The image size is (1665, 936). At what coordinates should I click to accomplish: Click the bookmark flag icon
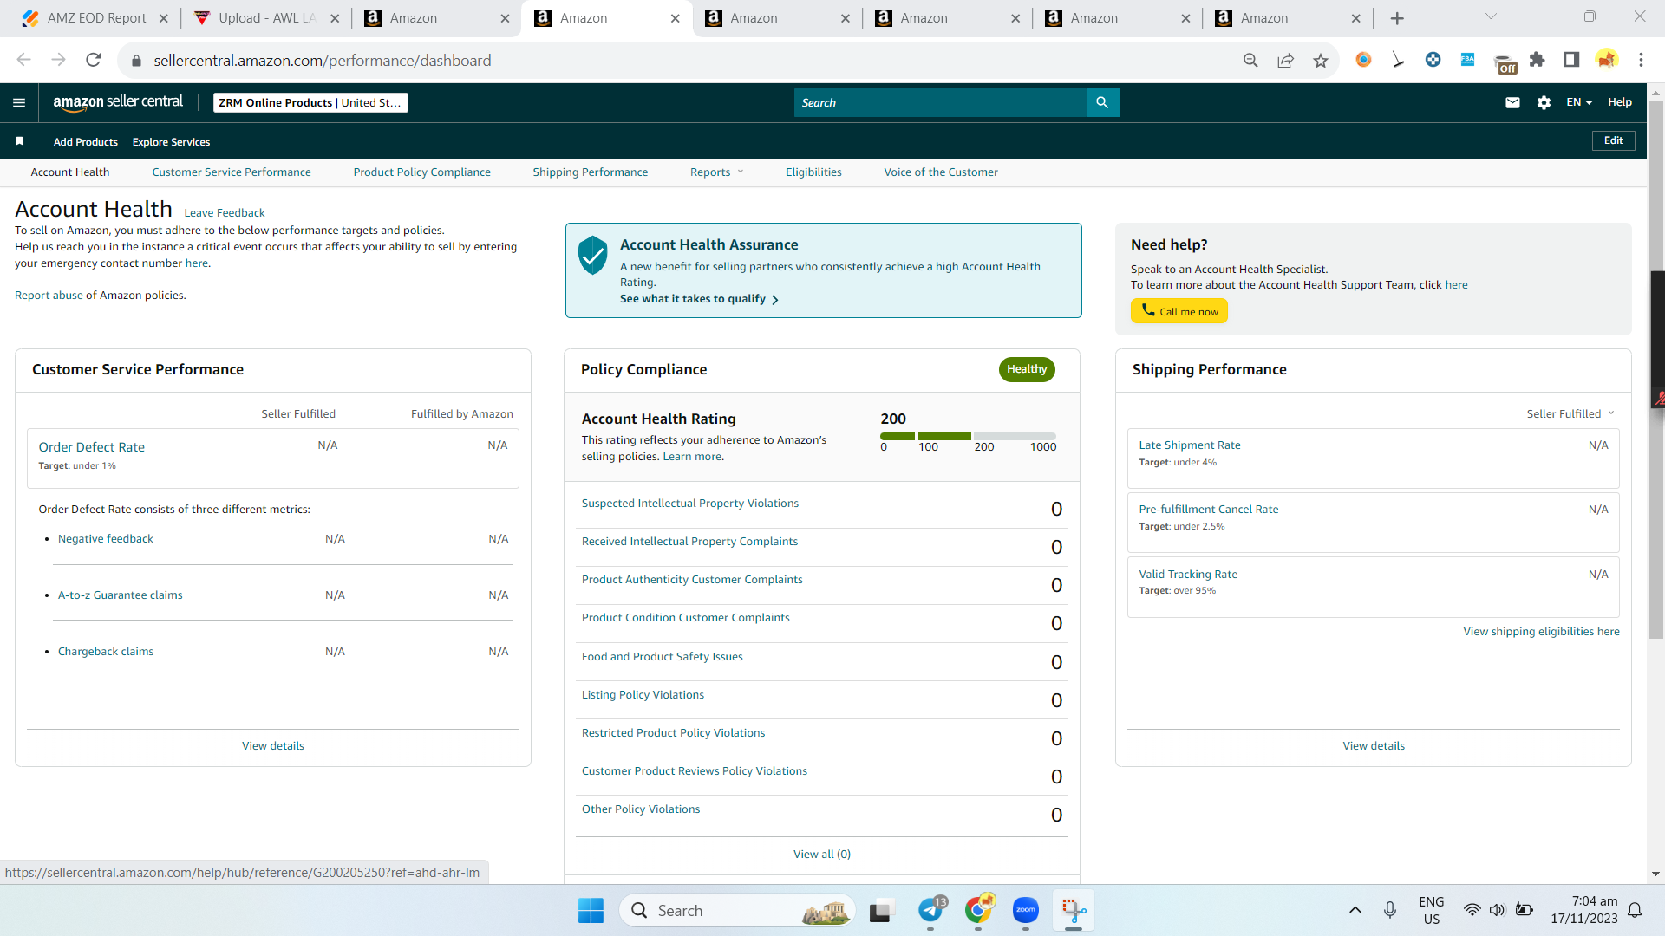click(x=19, y=141)
